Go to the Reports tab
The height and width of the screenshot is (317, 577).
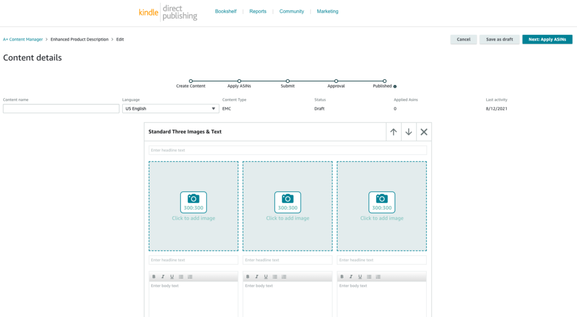258,11
